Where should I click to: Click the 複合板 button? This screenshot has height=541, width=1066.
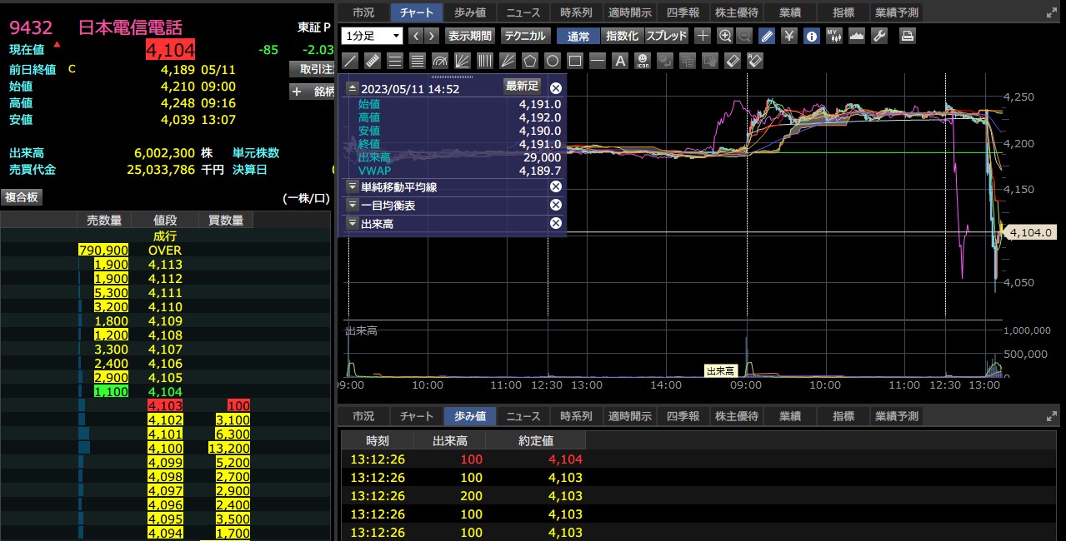click(21, 197)
